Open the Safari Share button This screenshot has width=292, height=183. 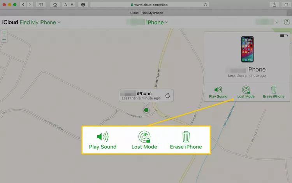pyautogui.click(x=274, y=5)
